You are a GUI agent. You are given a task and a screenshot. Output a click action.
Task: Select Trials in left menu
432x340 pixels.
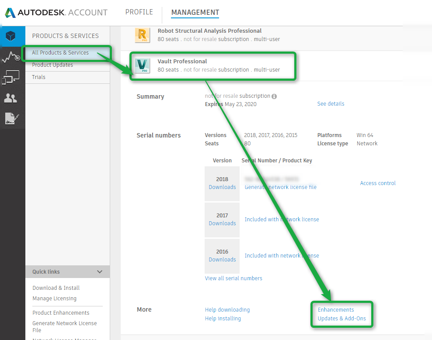tap(67, 77)
